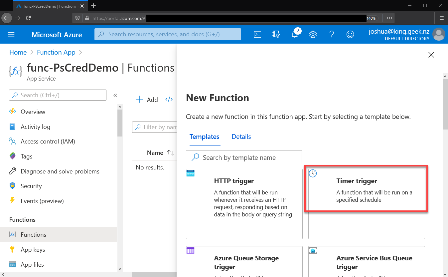The height and width of the screenshot is (277, 448).
Task: Collapse the left sidebar menu
Action: 115,95
